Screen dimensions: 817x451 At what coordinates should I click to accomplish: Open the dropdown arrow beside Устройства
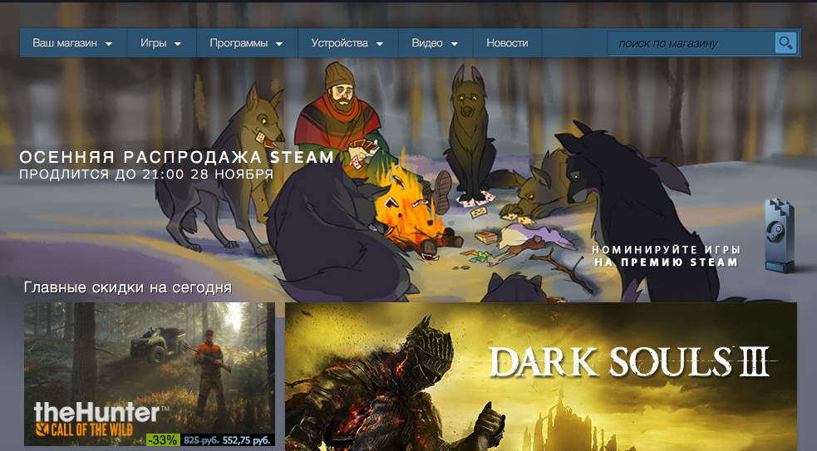[x=379, y=44]
